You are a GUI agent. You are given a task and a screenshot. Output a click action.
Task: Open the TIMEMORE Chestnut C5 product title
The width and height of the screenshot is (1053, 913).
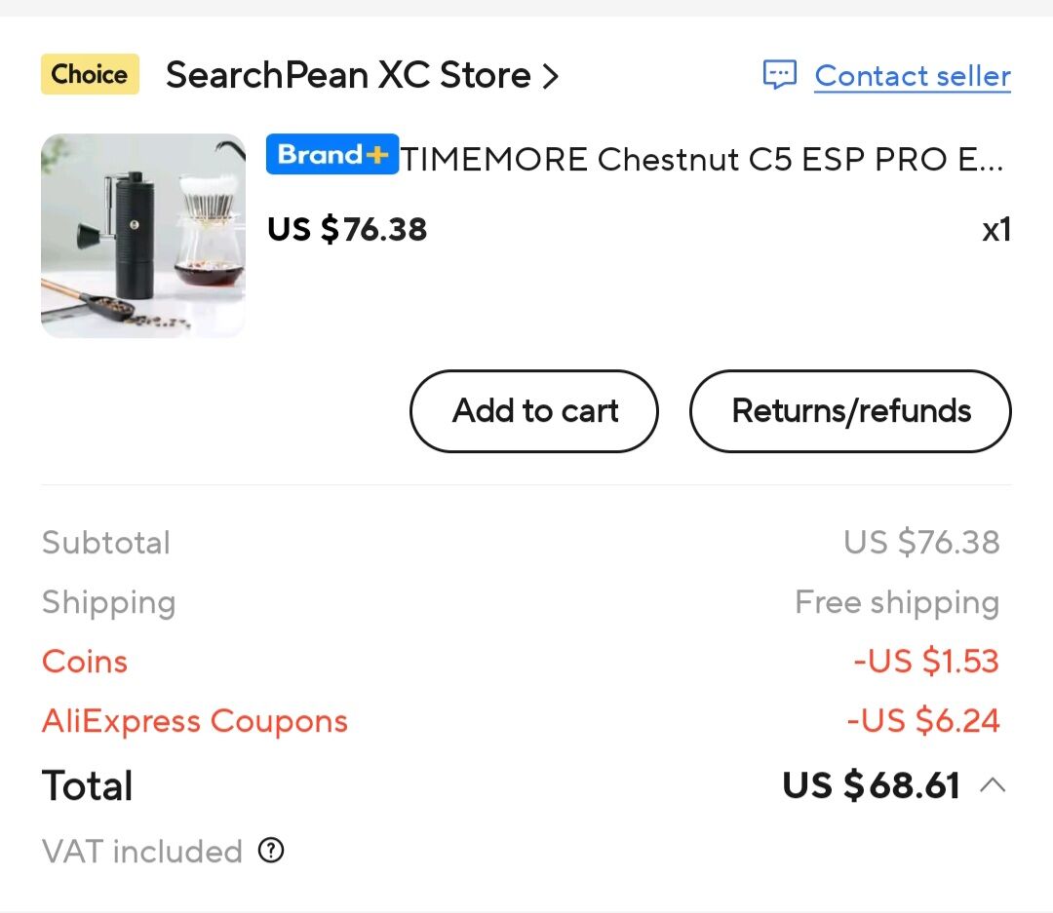(702, 159)
